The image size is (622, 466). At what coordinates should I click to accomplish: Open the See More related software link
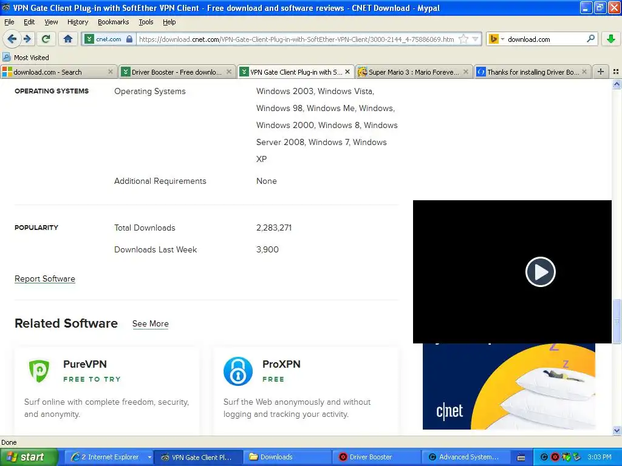[151, 323]
